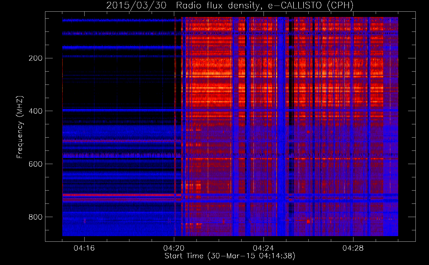
Task: Click the '800' frequency tick label
Action: click(x=36, y=217)
